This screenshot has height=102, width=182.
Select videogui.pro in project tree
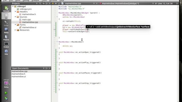coord(26,9)
